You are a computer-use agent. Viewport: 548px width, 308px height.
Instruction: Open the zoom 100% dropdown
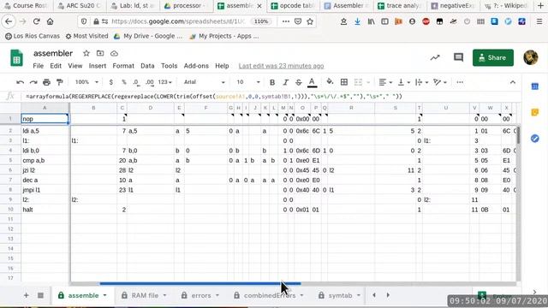click(86, 82)
